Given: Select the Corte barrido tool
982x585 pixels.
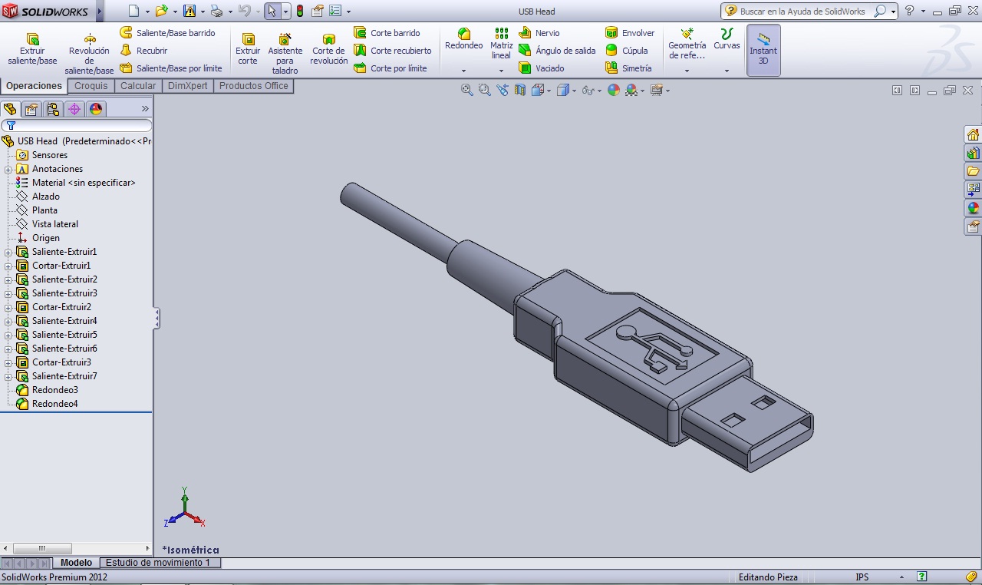Looking at the screenshot, I should pyautogui.click(x=387, y=33).
